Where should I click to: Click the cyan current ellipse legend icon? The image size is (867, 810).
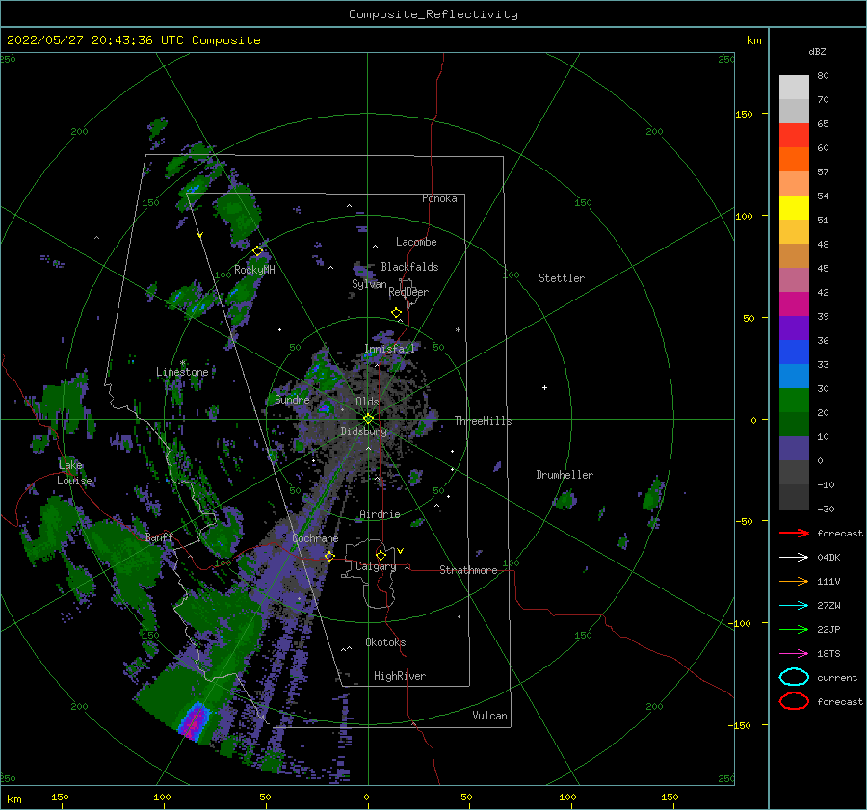794,677
